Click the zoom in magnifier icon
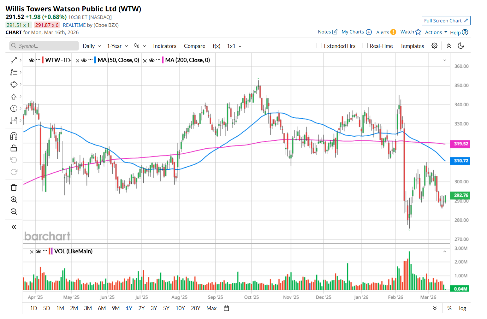 click(x=14, y=199)
